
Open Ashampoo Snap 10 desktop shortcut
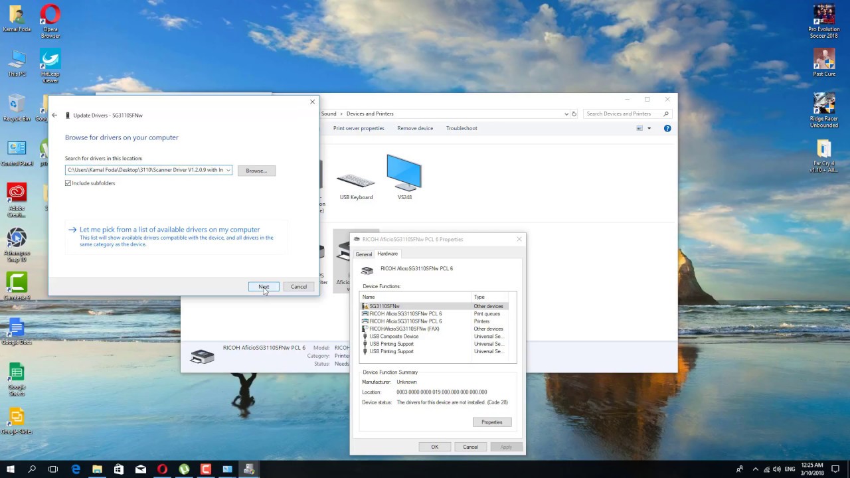17,246
